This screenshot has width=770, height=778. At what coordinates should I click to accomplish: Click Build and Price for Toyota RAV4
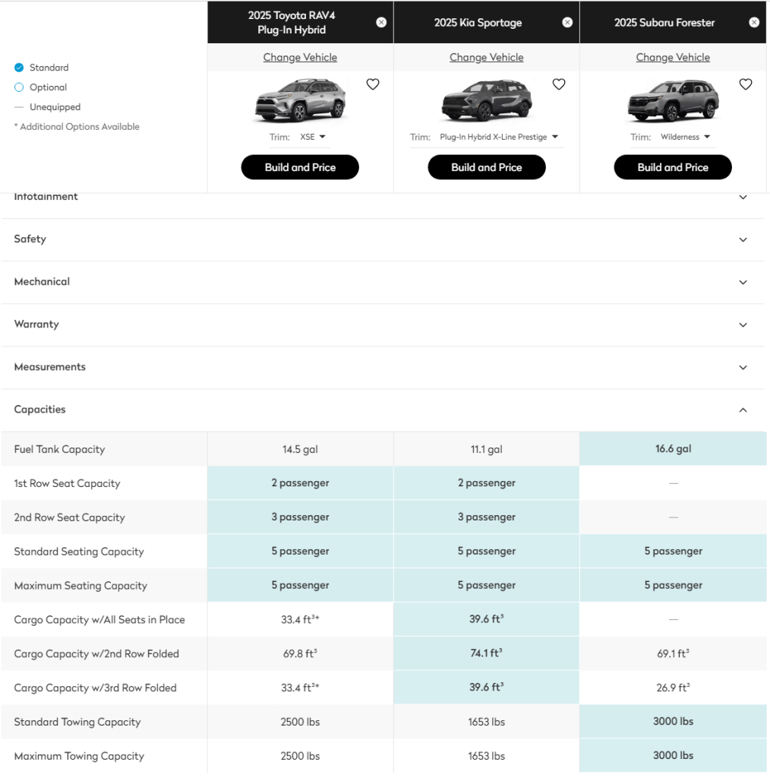click(300, 167)
